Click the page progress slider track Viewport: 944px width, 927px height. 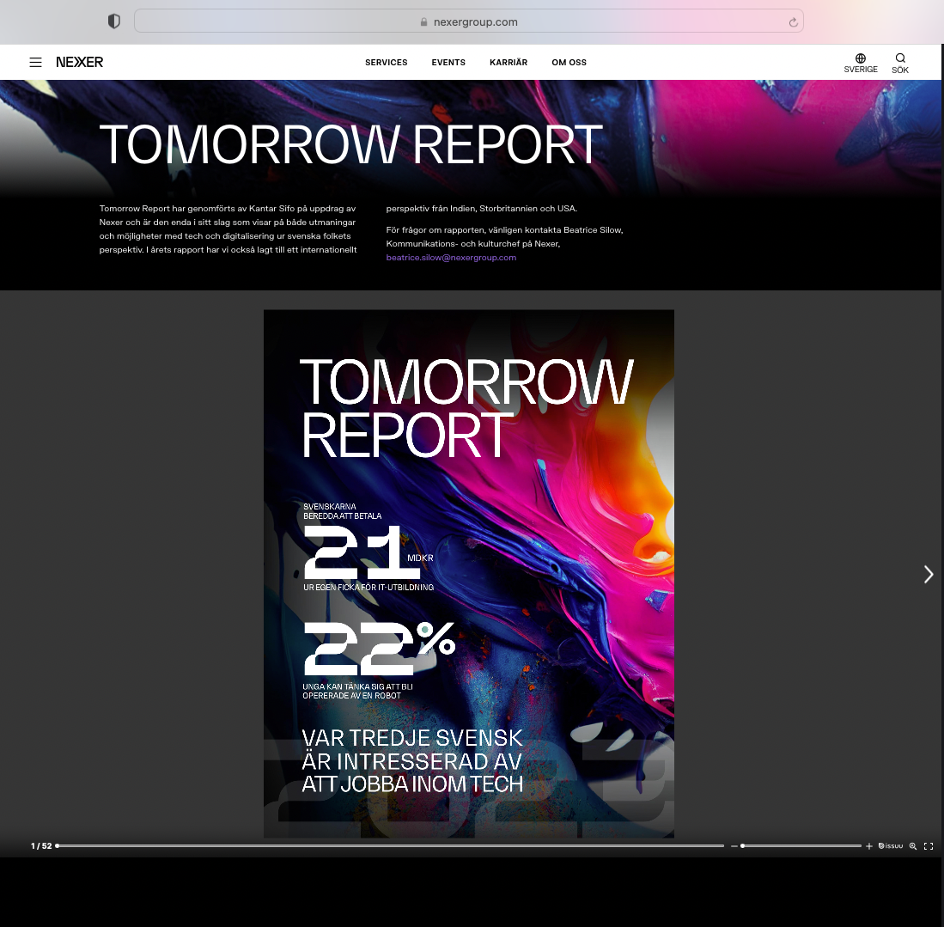tap(390, 845)
